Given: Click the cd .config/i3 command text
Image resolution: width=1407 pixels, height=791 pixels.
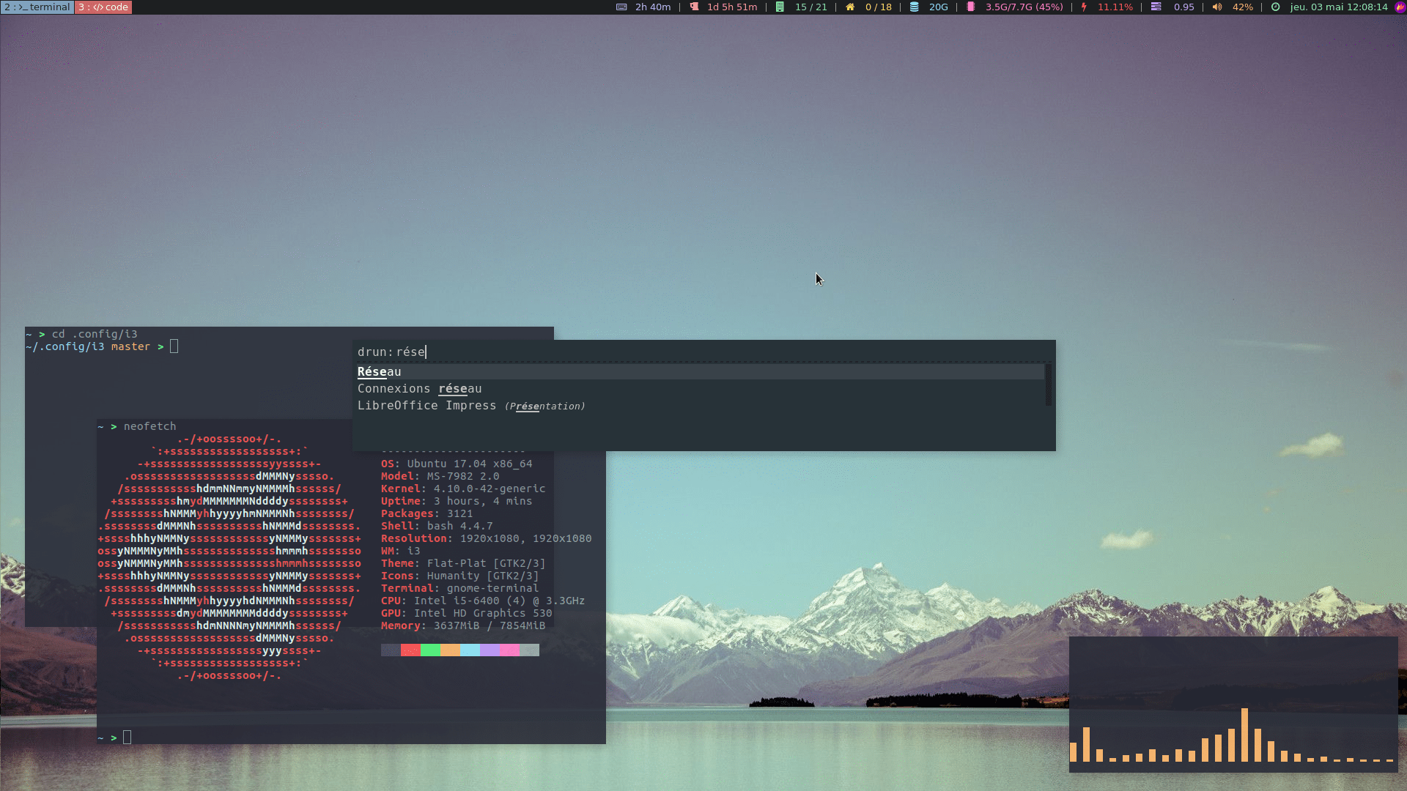Looking at the screenshot, I should pos(95,334).
